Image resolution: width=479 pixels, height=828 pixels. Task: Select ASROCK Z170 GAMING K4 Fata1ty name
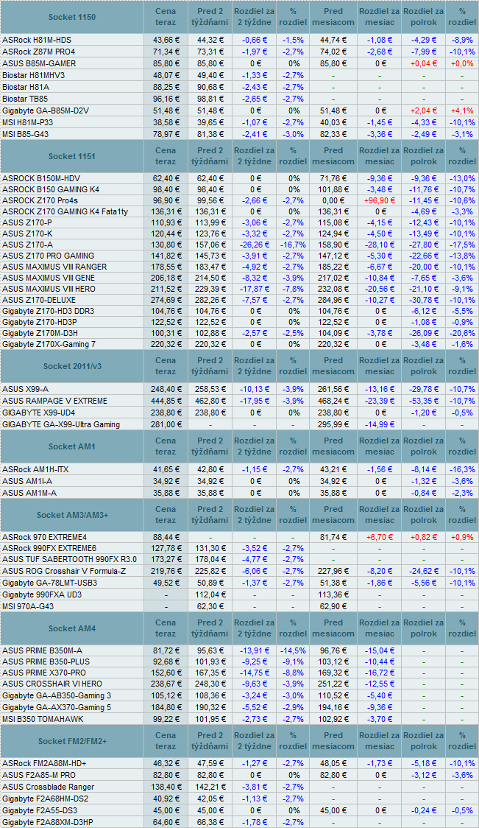tap(65, 211)
